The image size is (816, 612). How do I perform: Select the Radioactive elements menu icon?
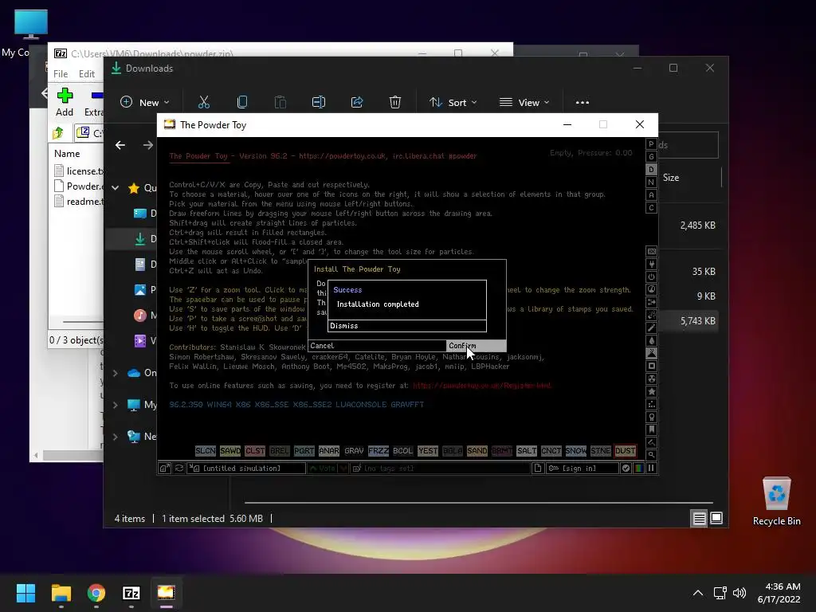651,379
